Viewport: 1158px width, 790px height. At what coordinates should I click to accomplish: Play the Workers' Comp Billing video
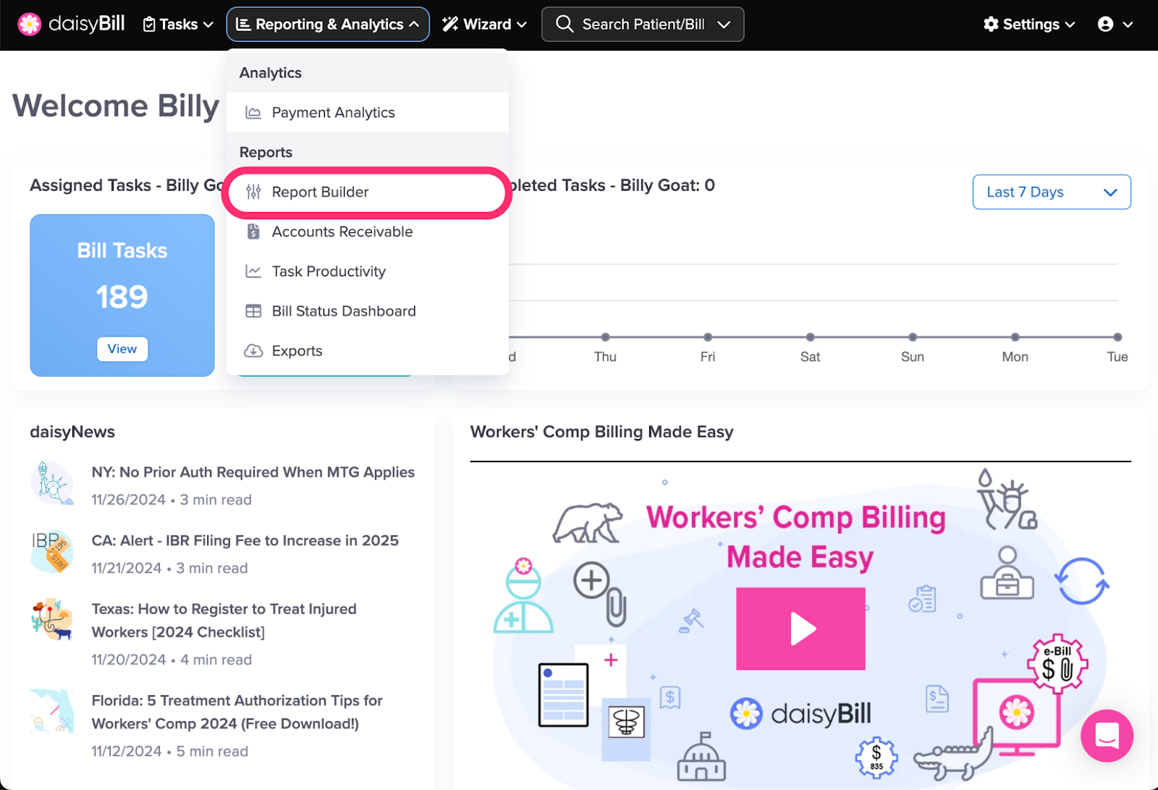[800, 628]
